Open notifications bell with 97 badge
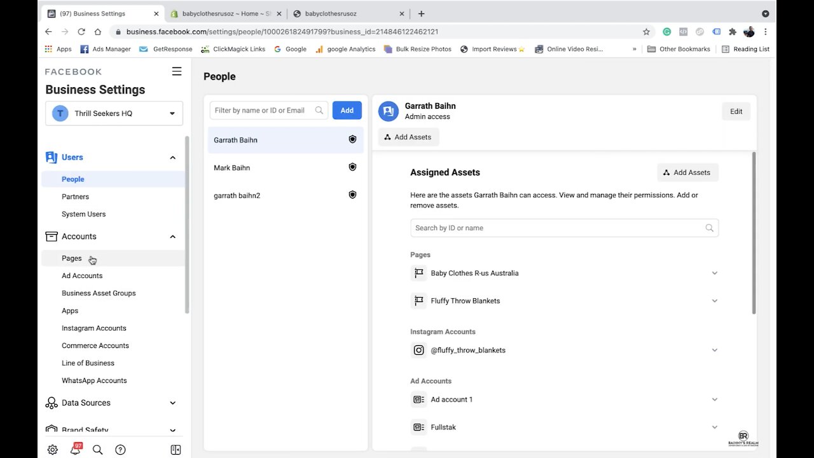The image size is (814, 458). [76, 449]
